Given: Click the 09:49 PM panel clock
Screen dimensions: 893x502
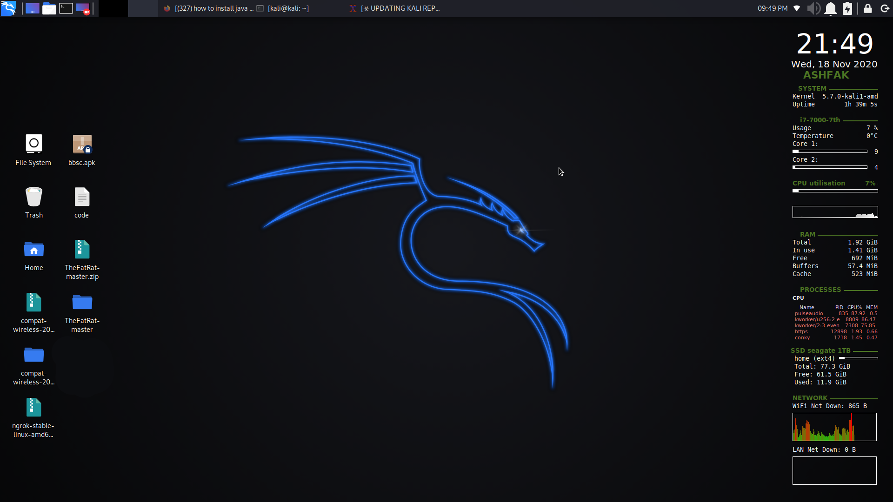Looking at the screenshot, I should point(772,8).
